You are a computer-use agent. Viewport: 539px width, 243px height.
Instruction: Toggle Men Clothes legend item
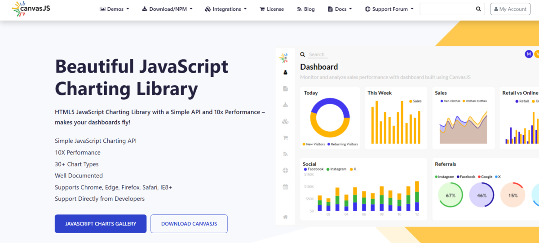pyautogui.click(x=451, y=101)
